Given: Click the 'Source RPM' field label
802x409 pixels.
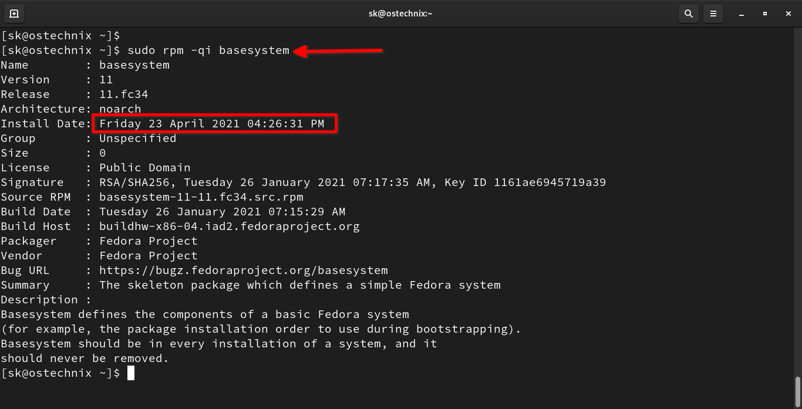Looking at the screenshot, I should pos(36,197).
